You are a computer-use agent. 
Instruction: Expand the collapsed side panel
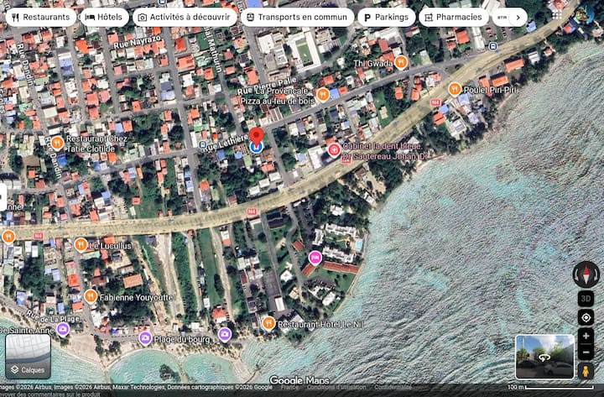[3, 196]
